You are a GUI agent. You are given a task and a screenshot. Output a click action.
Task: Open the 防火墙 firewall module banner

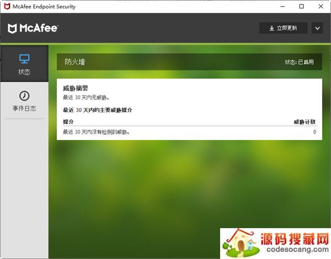click(189, 62)
